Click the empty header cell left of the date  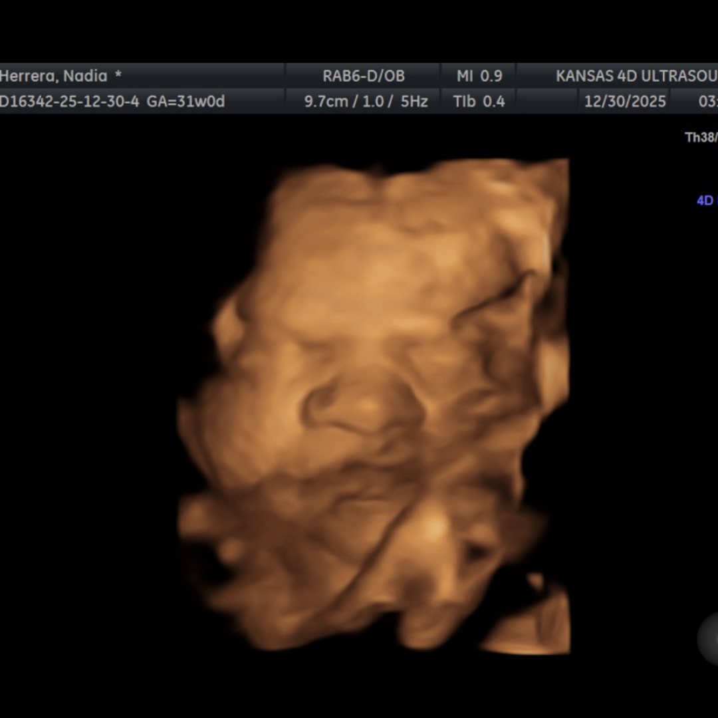point(546,102)
